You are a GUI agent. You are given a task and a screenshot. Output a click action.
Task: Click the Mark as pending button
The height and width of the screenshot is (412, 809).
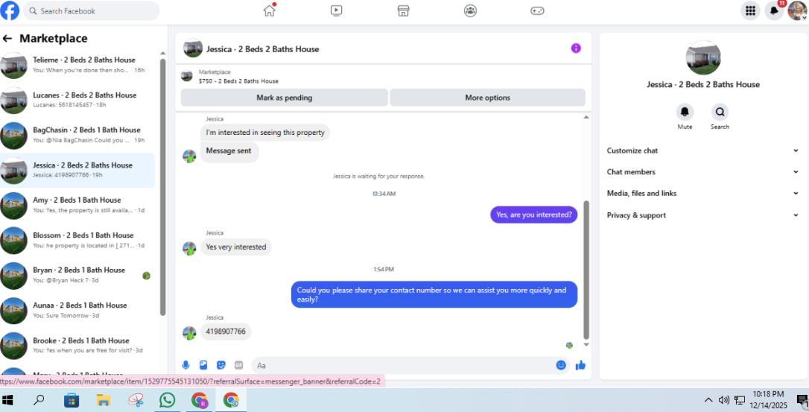coord(285,98)
